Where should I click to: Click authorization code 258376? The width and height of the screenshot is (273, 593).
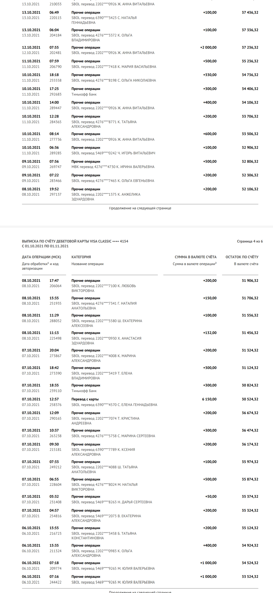click(55, 405)
